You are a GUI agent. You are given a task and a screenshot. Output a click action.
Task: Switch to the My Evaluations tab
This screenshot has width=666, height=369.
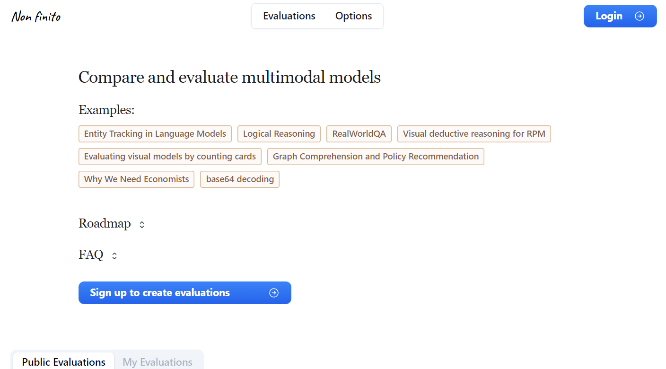[x=158, y=362]
